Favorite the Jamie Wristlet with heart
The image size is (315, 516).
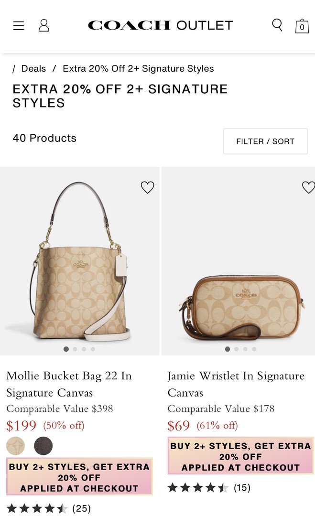pyautogui.click(x=308, y=188)
